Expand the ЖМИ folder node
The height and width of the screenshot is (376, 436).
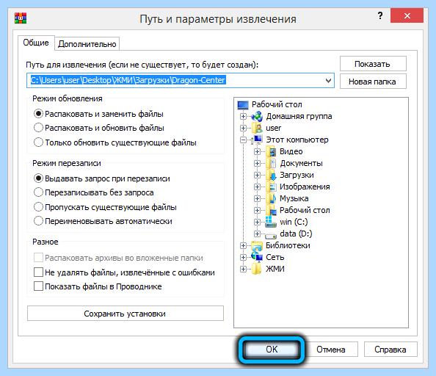[243, 269]
